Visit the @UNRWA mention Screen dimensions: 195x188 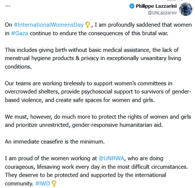[111, 158]
